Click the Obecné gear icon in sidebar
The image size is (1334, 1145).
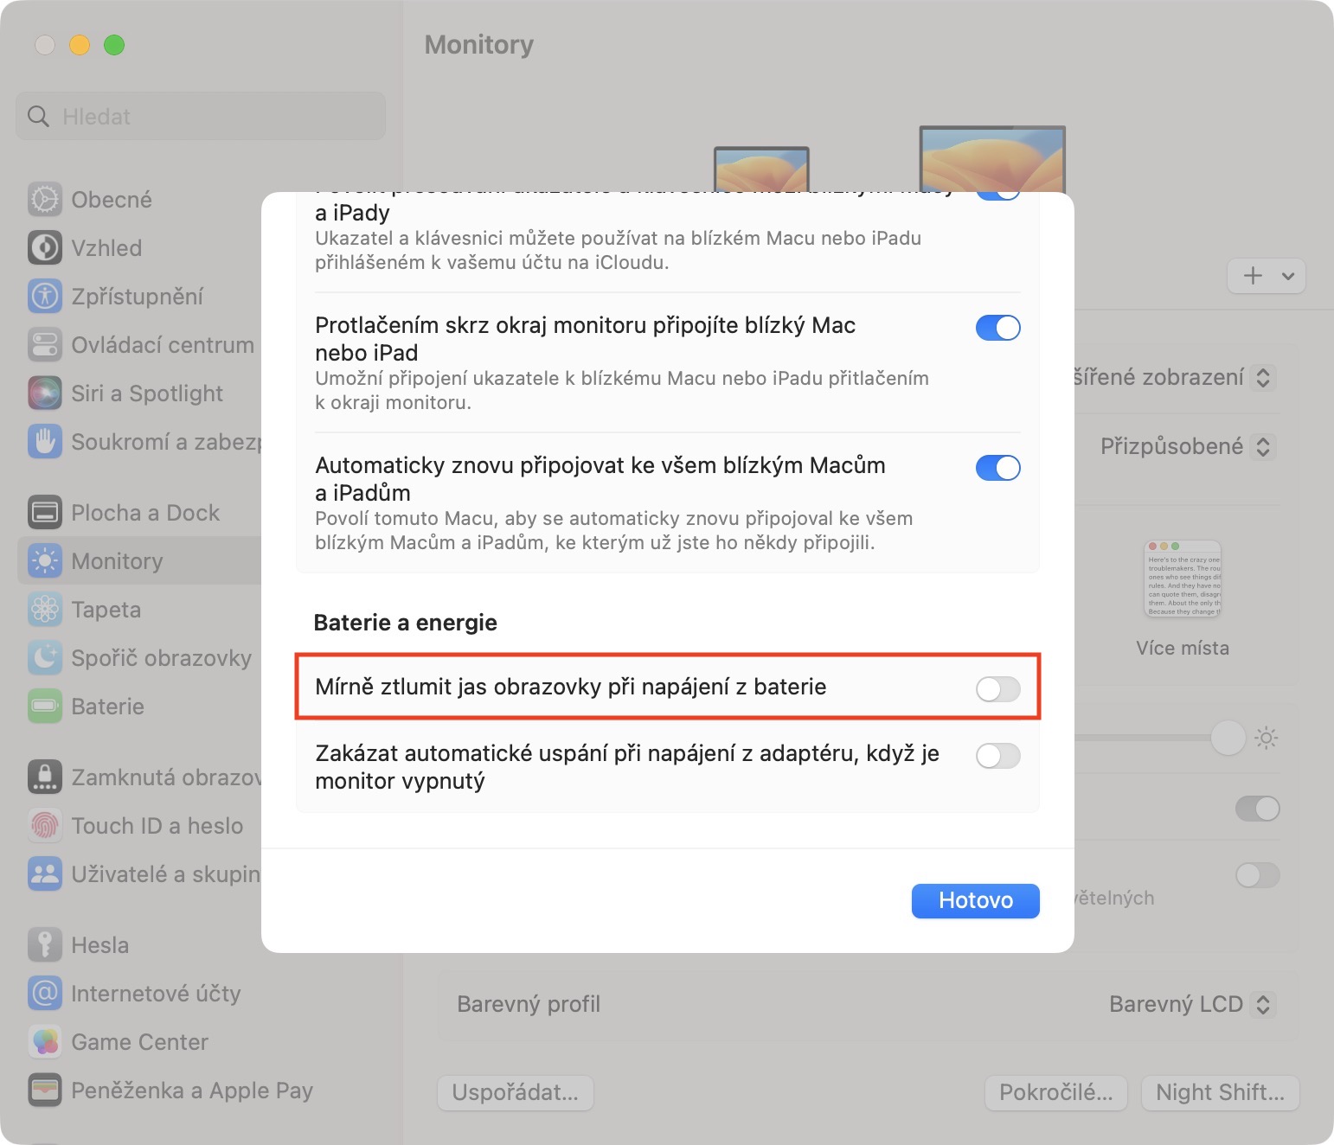(x=45, y=200)
